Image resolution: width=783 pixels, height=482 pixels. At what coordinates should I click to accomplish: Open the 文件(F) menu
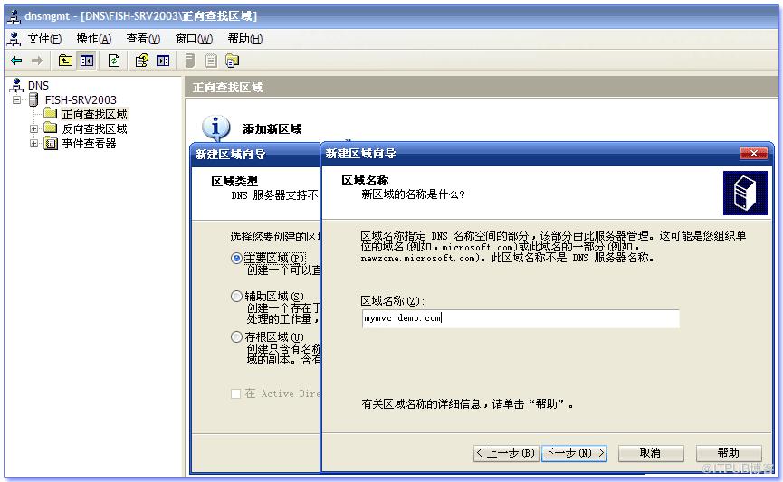coord(44,38)
